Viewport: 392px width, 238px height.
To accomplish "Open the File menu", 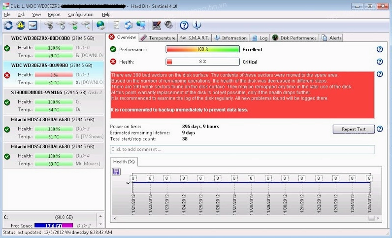I will [x=7, y=14].
